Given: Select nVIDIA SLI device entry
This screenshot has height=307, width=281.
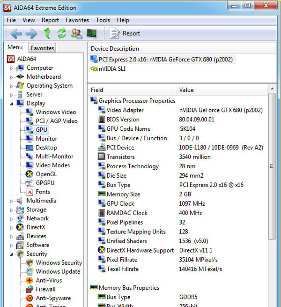Looking at the screenshot, I should coord(108,69).
